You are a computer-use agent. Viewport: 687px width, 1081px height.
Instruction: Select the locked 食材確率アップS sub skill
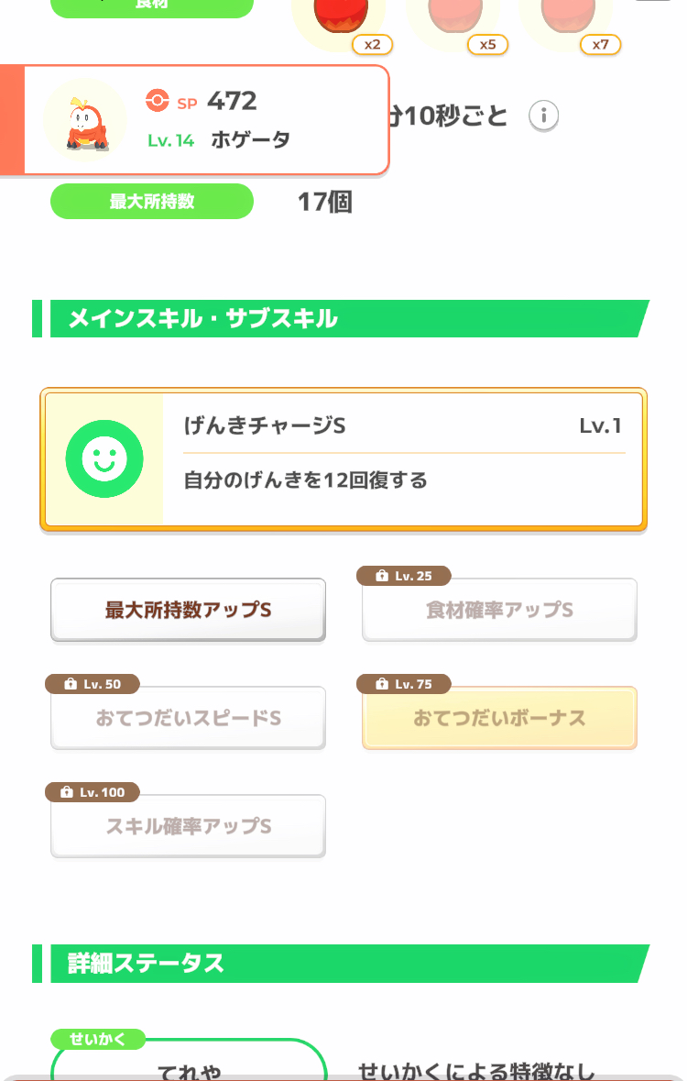click(499, 610)
